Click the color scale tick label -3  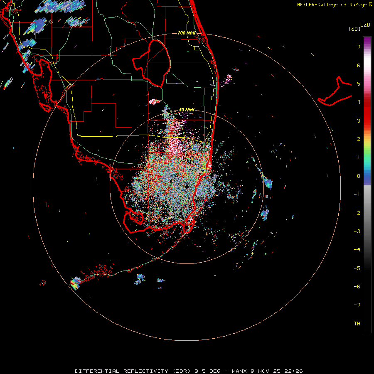point(357,231)
